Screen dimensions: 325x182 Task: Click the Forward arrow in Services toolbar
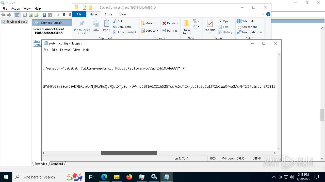click(9, 15)
